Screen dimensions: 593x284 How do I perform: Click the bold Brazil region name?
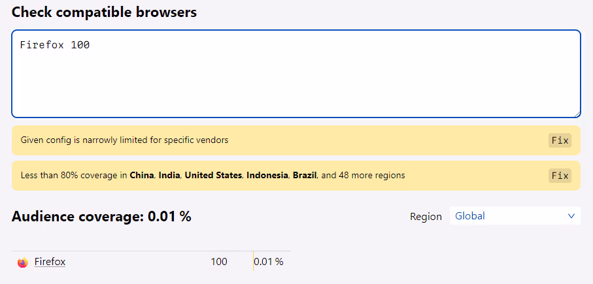(305, 176)
